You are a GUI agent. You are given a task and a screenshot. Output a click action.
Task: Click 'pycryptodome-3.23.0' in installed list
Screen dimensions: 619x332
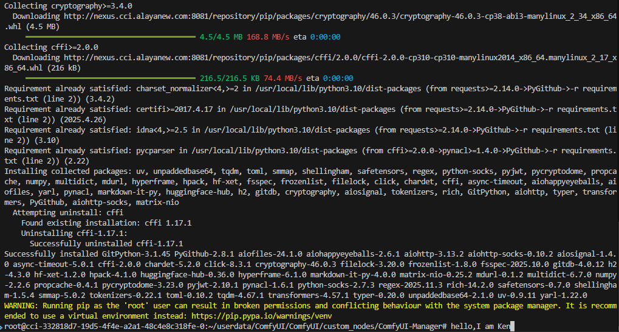tap(142, 284)
